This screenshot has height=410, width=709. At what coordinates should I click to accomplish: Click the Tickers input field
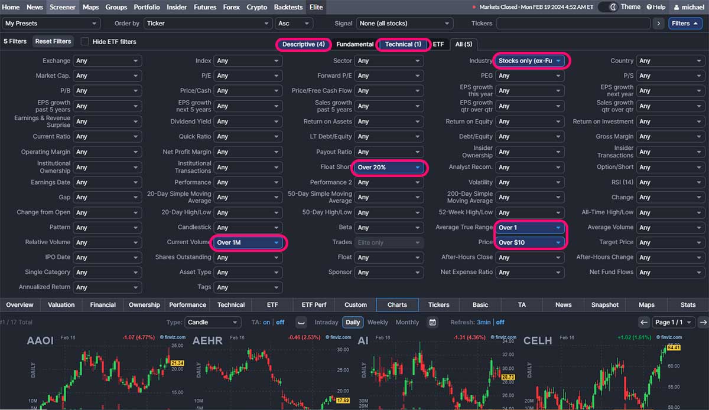click(573, 24)
